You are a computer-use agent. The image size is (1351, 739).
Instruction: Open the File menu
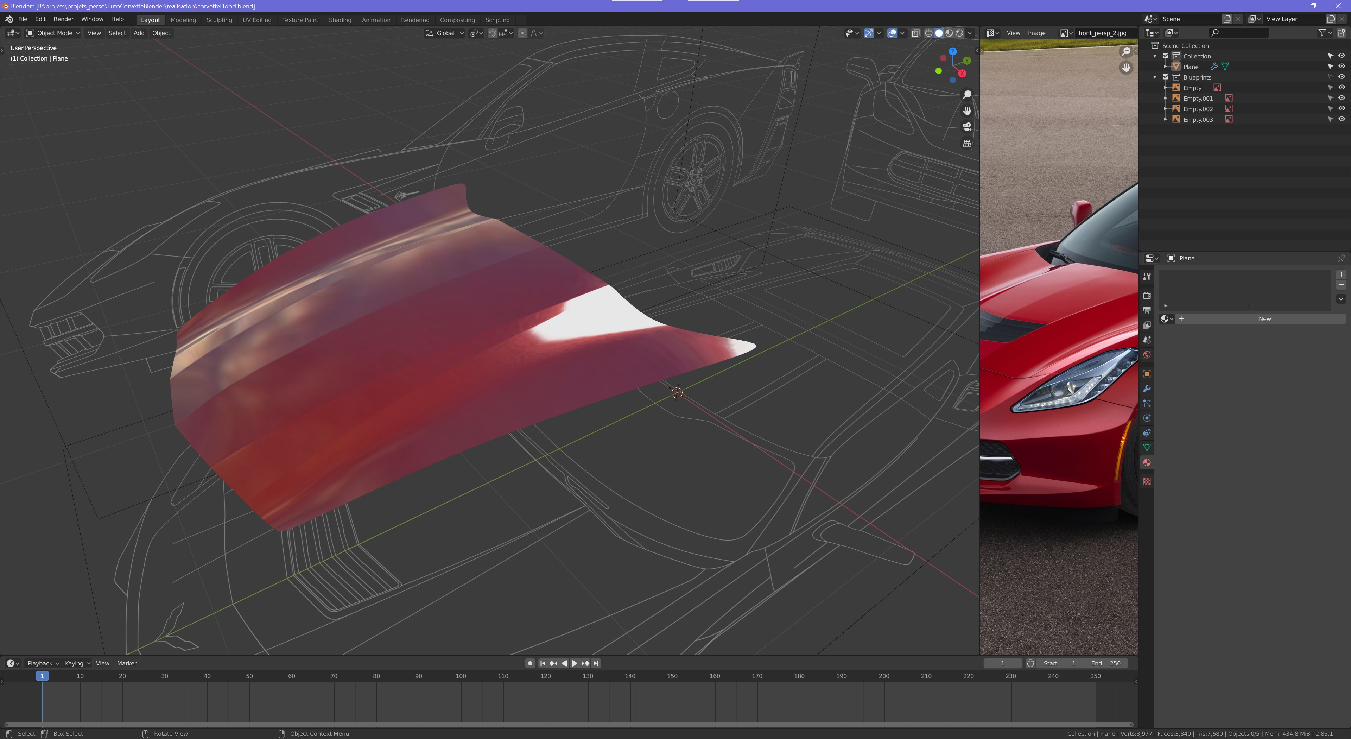pos(23,19)
